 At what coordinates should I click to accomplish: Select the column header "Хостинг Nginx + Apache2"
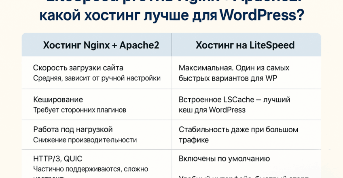click(x=101, y=45)
